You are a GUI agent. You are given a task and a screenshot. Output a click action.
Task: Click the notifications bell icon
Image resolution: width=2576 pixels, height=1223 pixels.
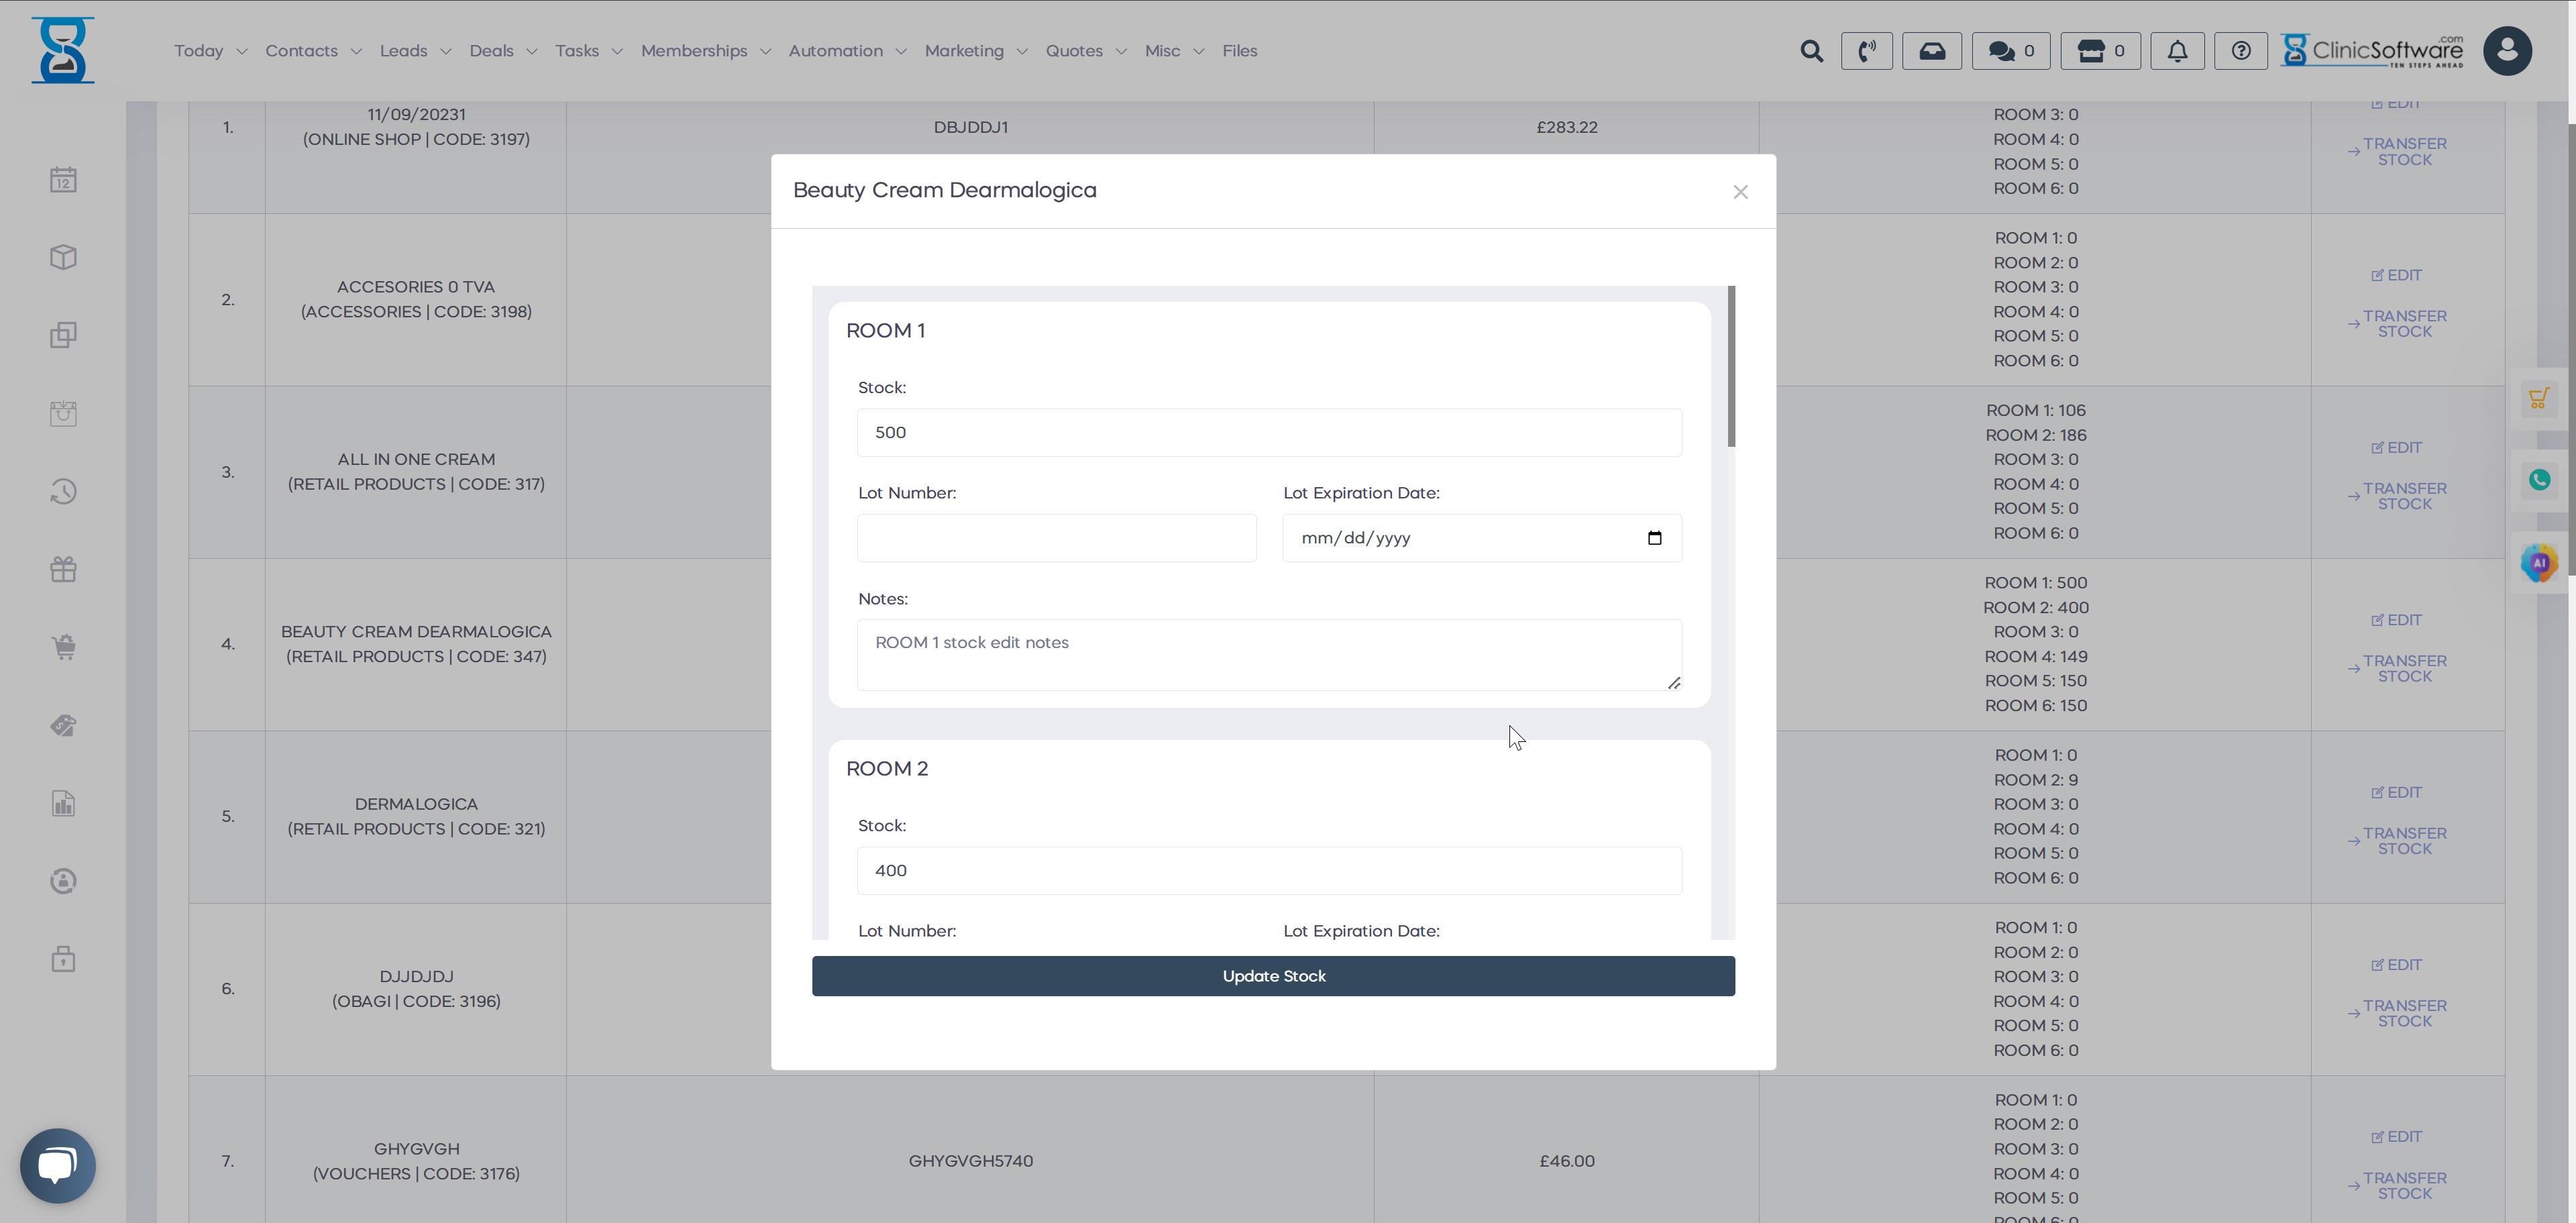coord(2177,51)
